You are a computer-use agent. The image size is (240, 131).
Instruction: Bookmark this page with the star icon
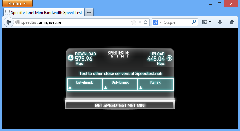coord(133,22)
